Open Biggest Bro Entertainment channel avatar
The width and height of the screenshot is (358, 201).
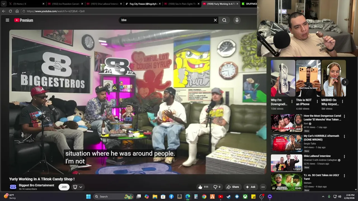pos(13,187)
